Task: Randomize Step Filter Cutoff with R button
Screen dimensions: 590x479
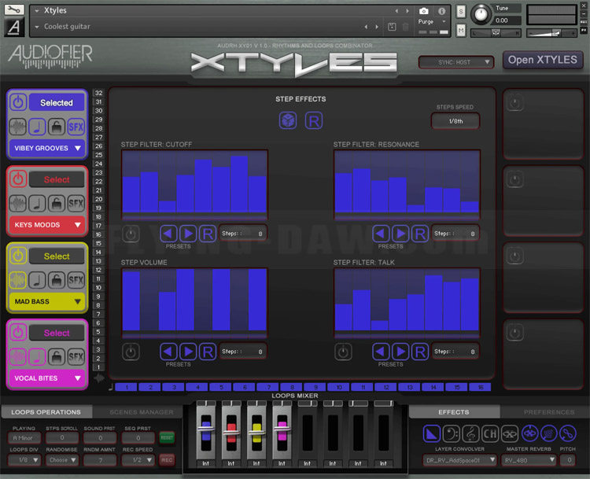Action: [208, 234]
